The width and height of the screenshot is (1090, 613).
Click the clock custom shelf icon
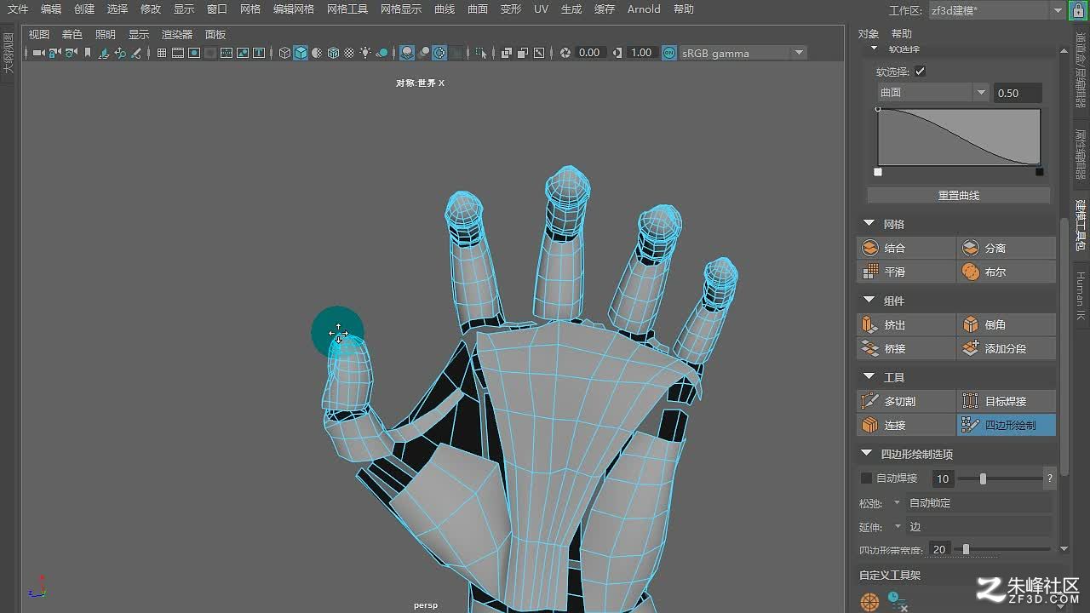897,601
